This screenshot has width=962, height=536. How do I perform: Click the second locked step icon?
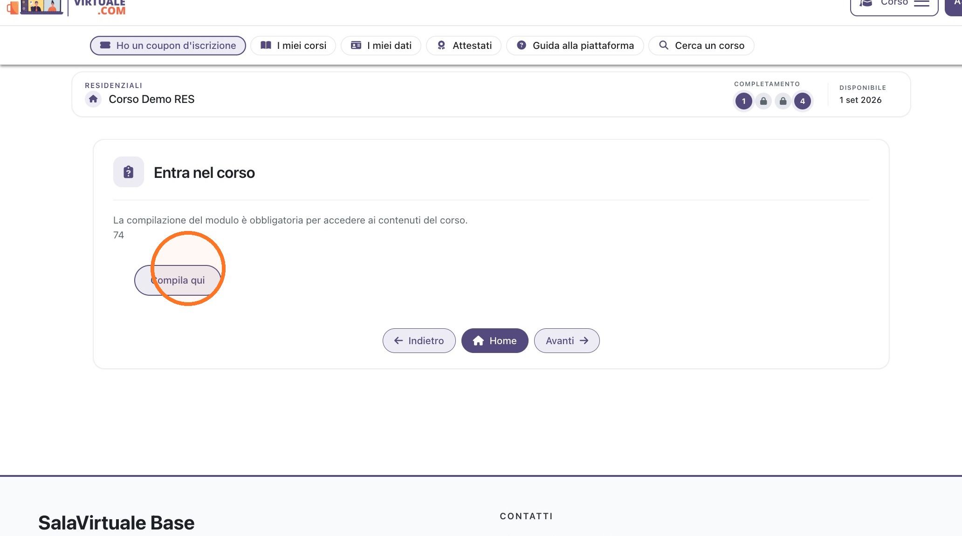pos(783,101)
